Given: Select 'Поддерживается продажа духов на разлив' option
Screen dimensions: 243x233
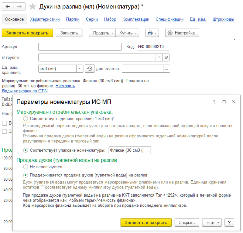Looking at the screenshot, I should click(26, 175).
